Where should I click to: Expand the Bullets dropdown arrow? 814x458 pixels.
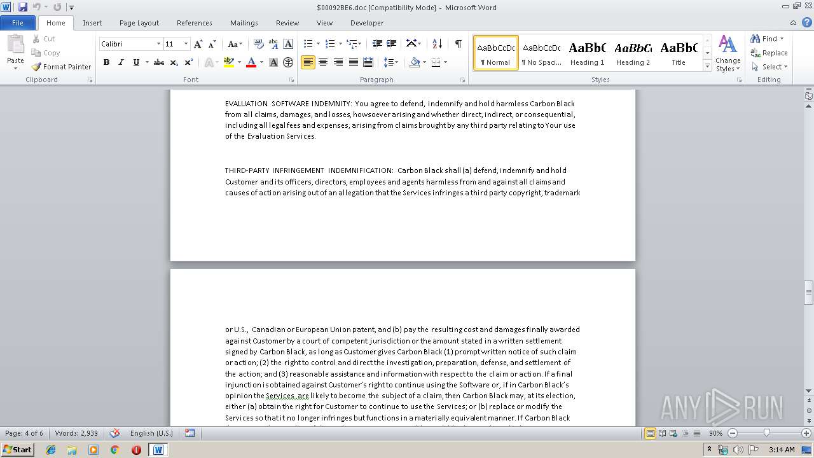pyautogui.click(x=319, y=44)
